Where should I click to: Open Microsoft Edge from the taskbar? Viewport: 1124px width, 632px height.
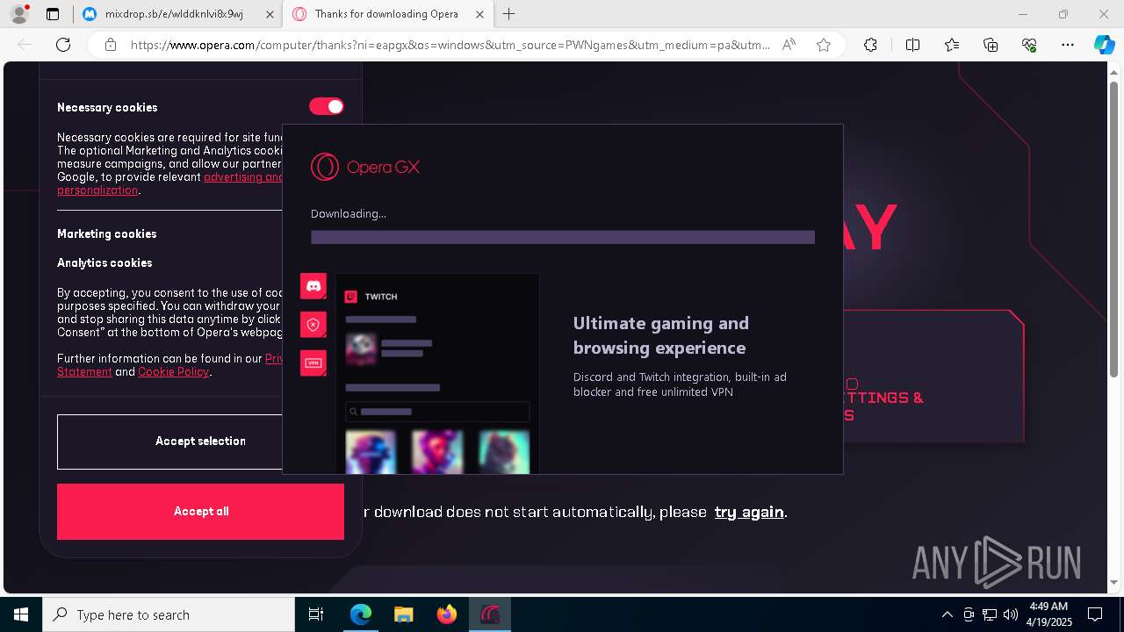coord(361,614)
